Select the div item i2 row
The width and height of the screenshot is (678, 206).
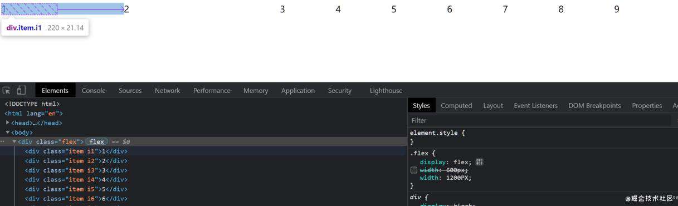(x=76, y=160)
